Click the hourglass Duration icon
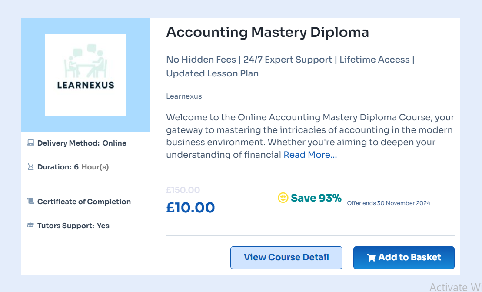The image size is (482, 292). [30, 166]
